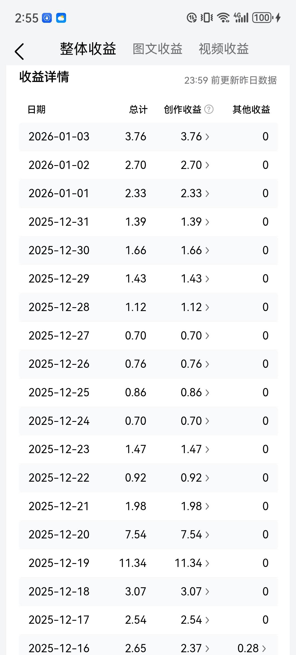Select the 整体收益 tab
The image size is (296, 655).
88,49
